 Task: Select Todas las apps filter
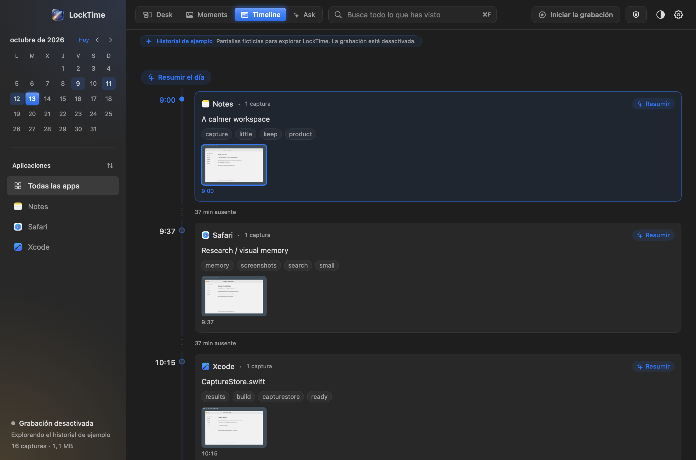pyautogui.click(x=63, y=186)
